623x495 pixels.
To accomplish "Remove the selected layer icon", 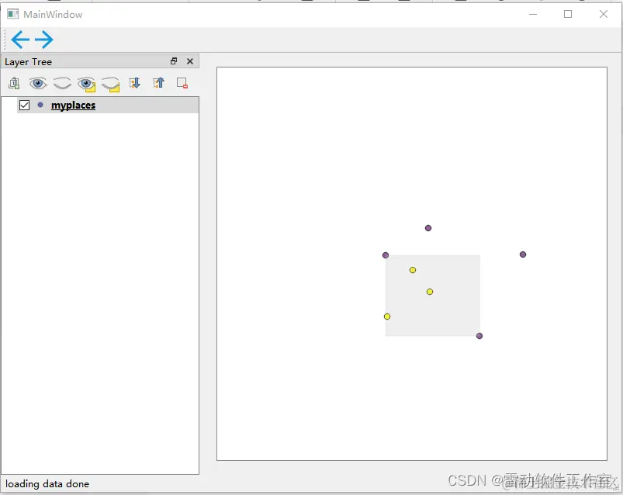I will pyautogui.click(x=182, y=83).
